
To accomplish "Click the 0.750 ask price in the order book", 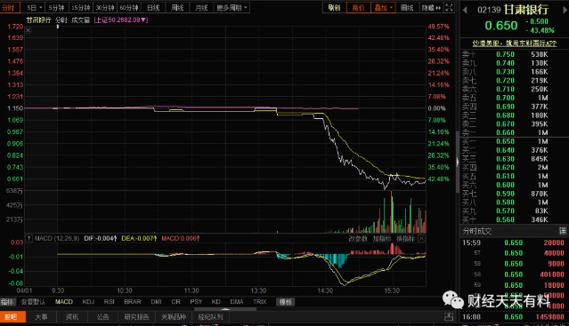I will tap(505, 54).
